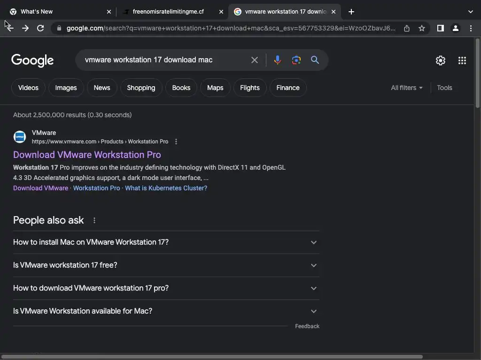
Task: Open the browser side panel
Action: [441, 28]
